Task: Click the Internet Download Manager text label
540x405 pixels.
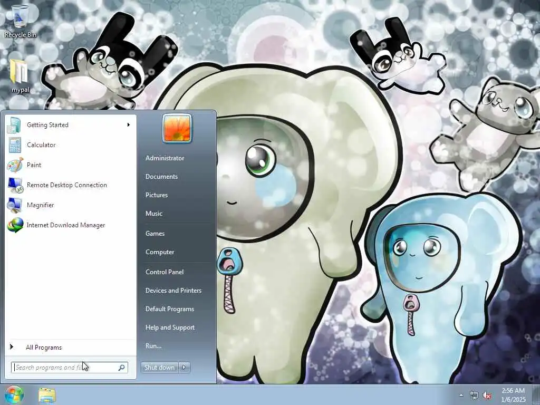Action: tap(66, 225)
